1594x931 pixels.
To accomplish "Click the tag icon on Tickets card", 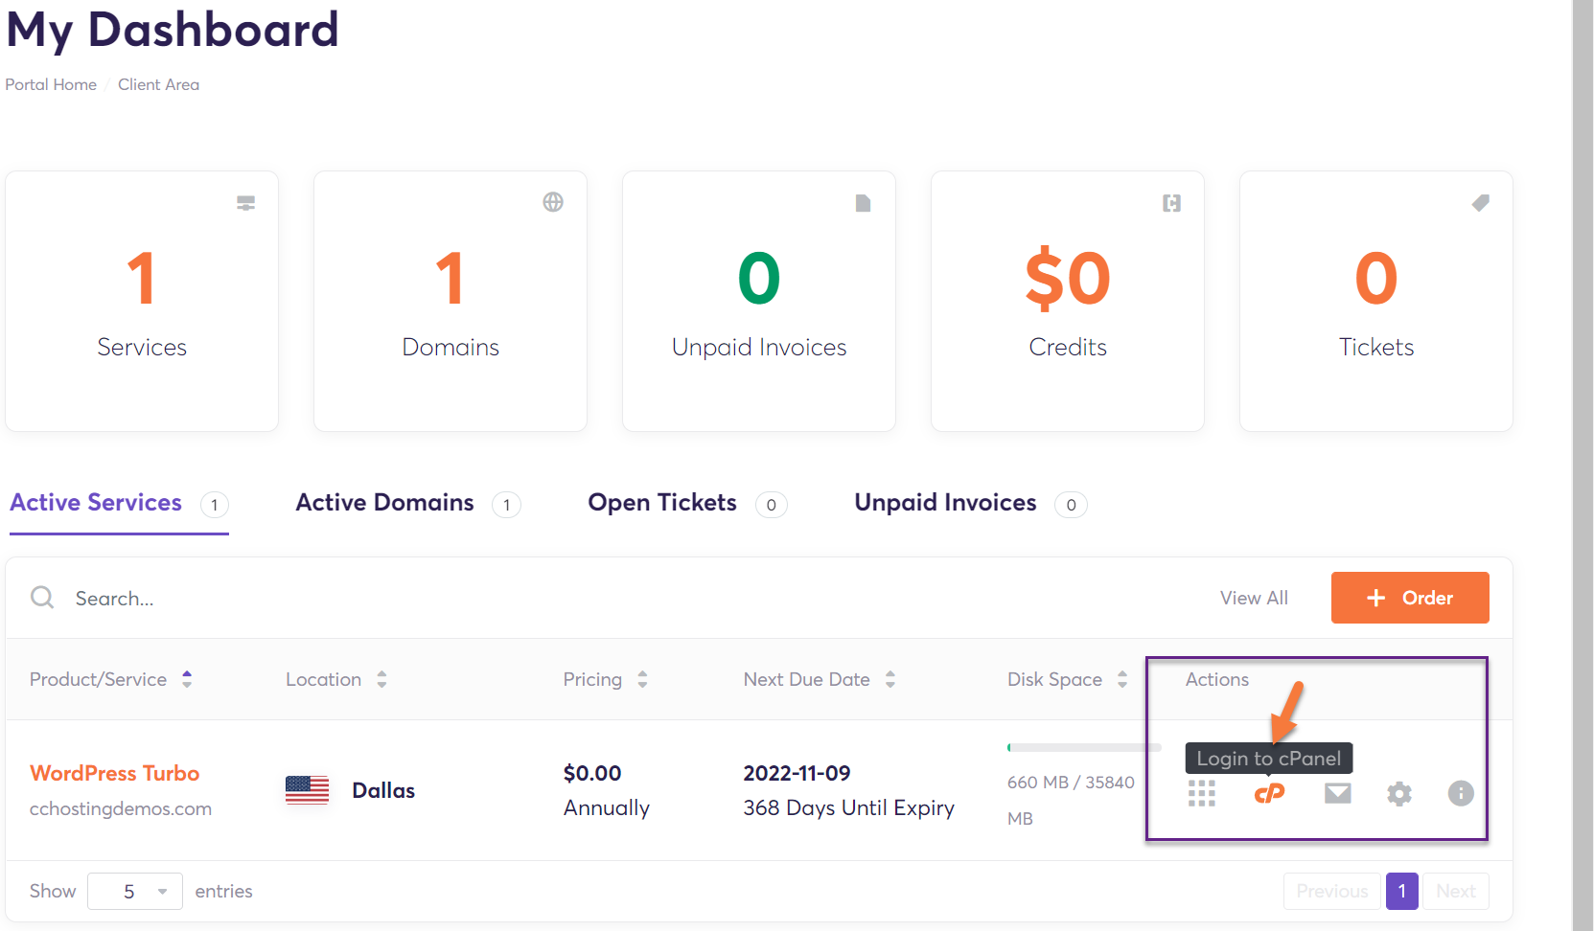I will click(1480, 203).
